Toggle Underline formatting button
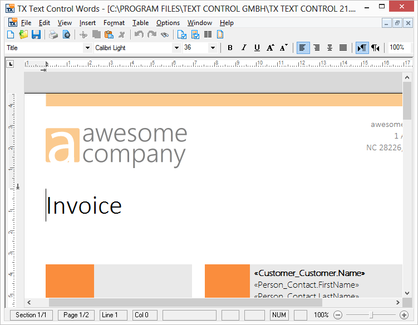 [x=257, y=48]
